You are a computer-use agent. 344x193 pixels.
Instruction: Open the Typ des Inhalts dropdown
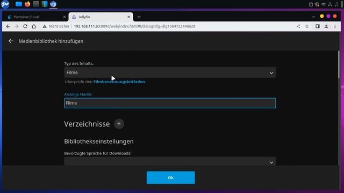(x=170, y=72)
